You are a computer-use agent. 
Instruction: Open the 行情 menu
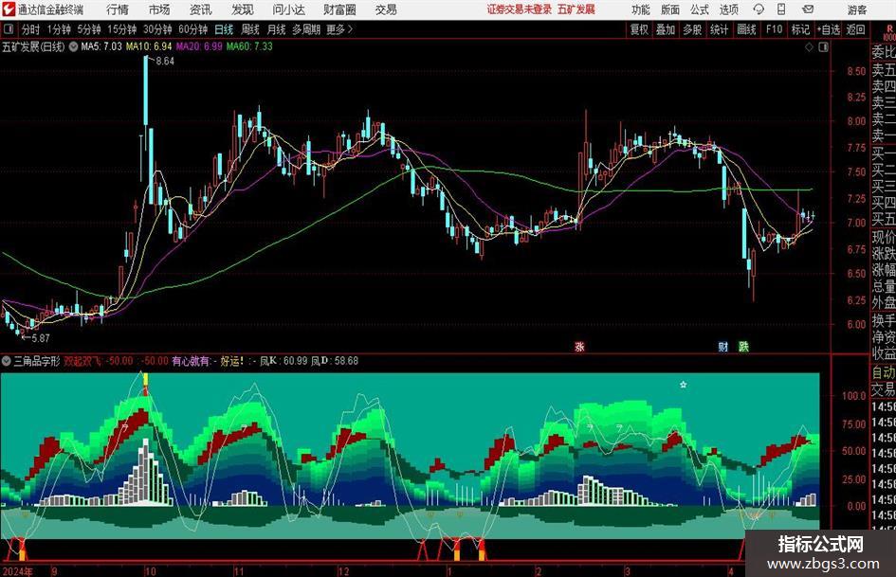[x=118, y=9]
